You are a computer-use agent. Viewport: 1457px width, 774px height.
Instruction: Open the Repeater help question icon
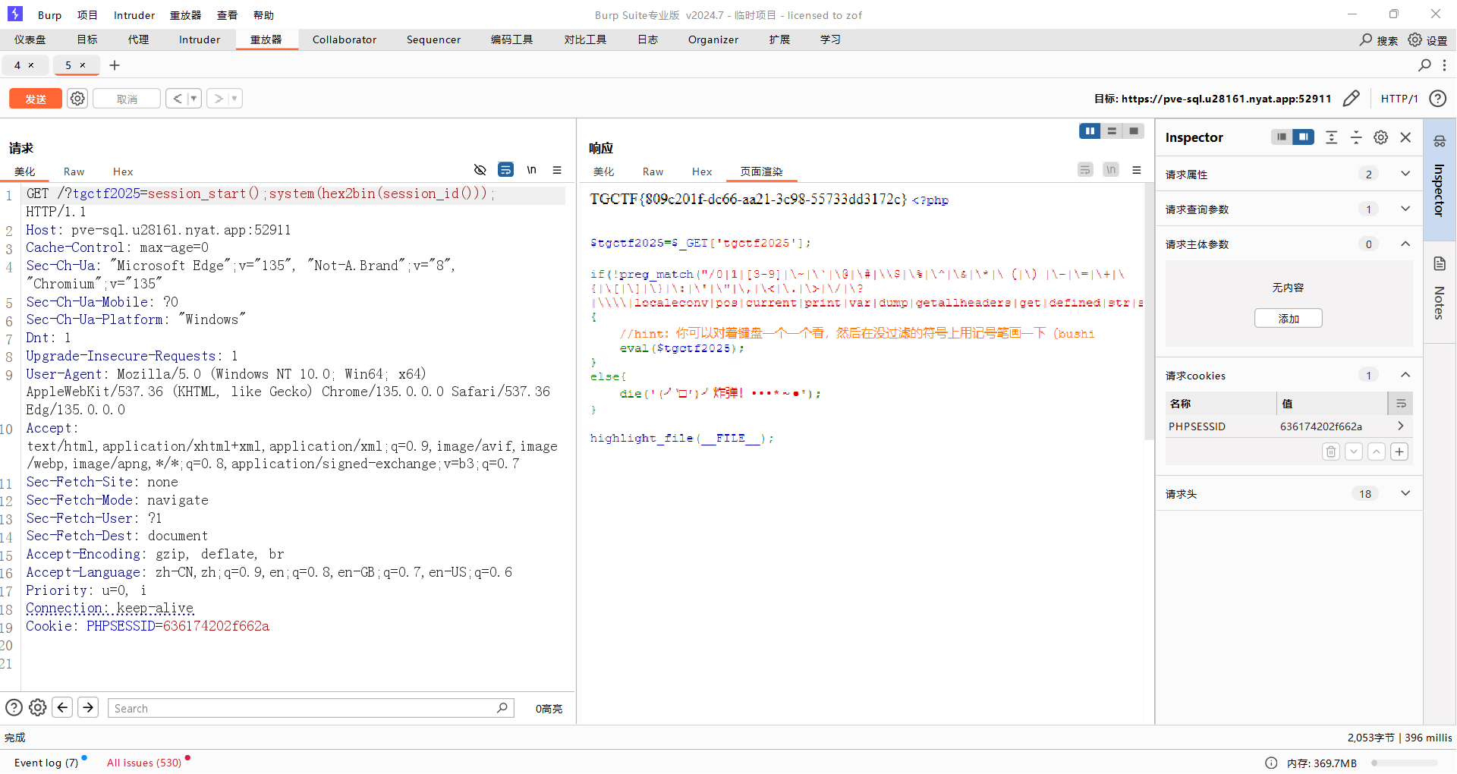(x=1437, y=99)
